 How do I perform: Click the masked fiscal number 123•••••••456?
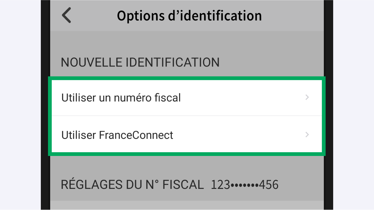[245, 185]
